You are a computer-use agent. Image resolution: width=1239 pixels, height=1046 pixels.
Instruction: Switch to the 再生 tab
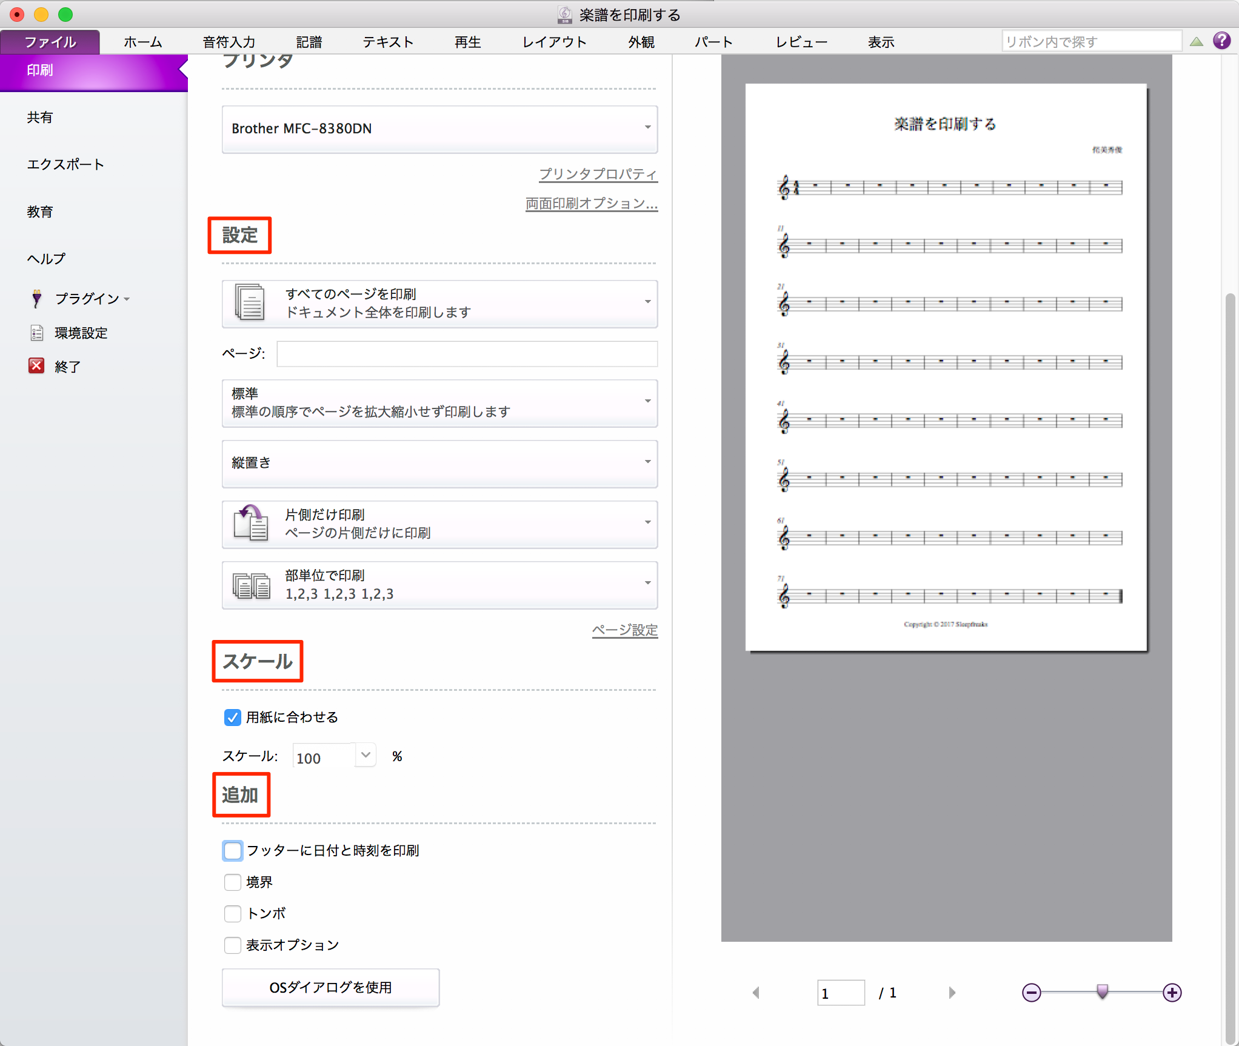coord(468,42)
